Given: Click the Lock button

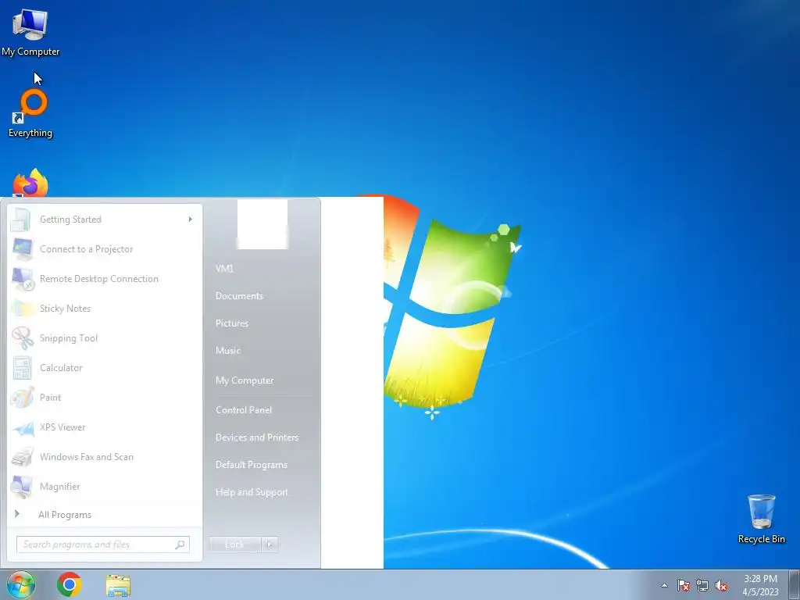Looking at the screenshot, I should coord(235,545).
